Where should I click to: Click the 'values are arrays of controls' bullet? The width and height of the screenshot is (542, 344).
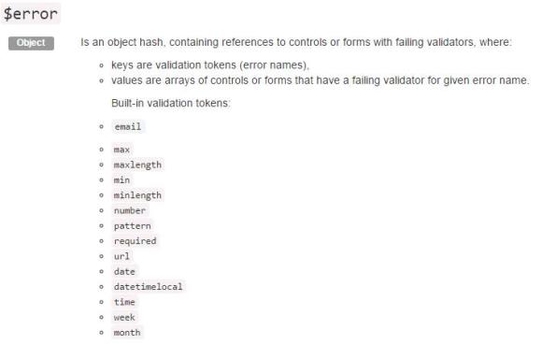(x=321, y=80)
